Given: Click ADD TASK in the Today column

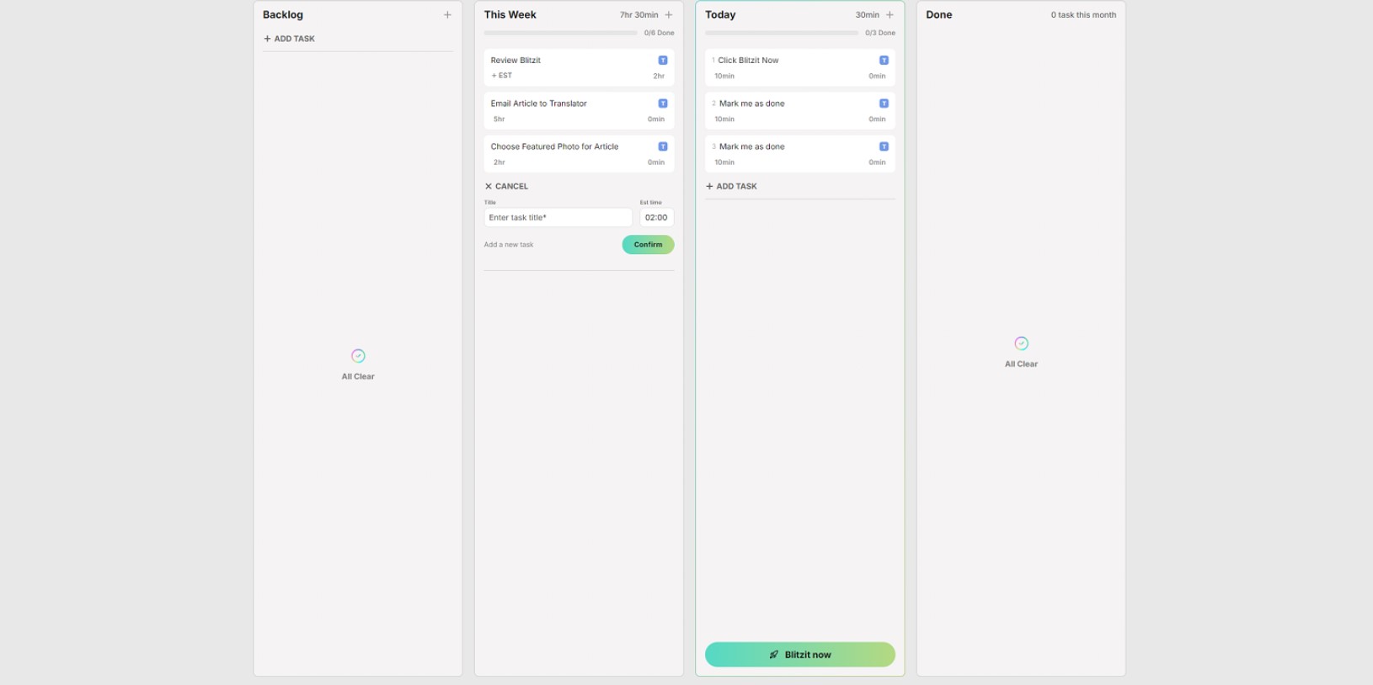Looking at the screenshot, I should click(731, 186).
